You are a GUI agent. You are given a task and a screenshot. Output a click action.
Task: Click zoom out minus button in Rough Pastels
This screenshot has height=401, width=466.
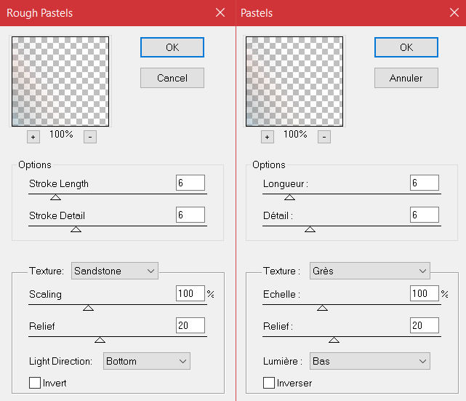pos(89,137)
